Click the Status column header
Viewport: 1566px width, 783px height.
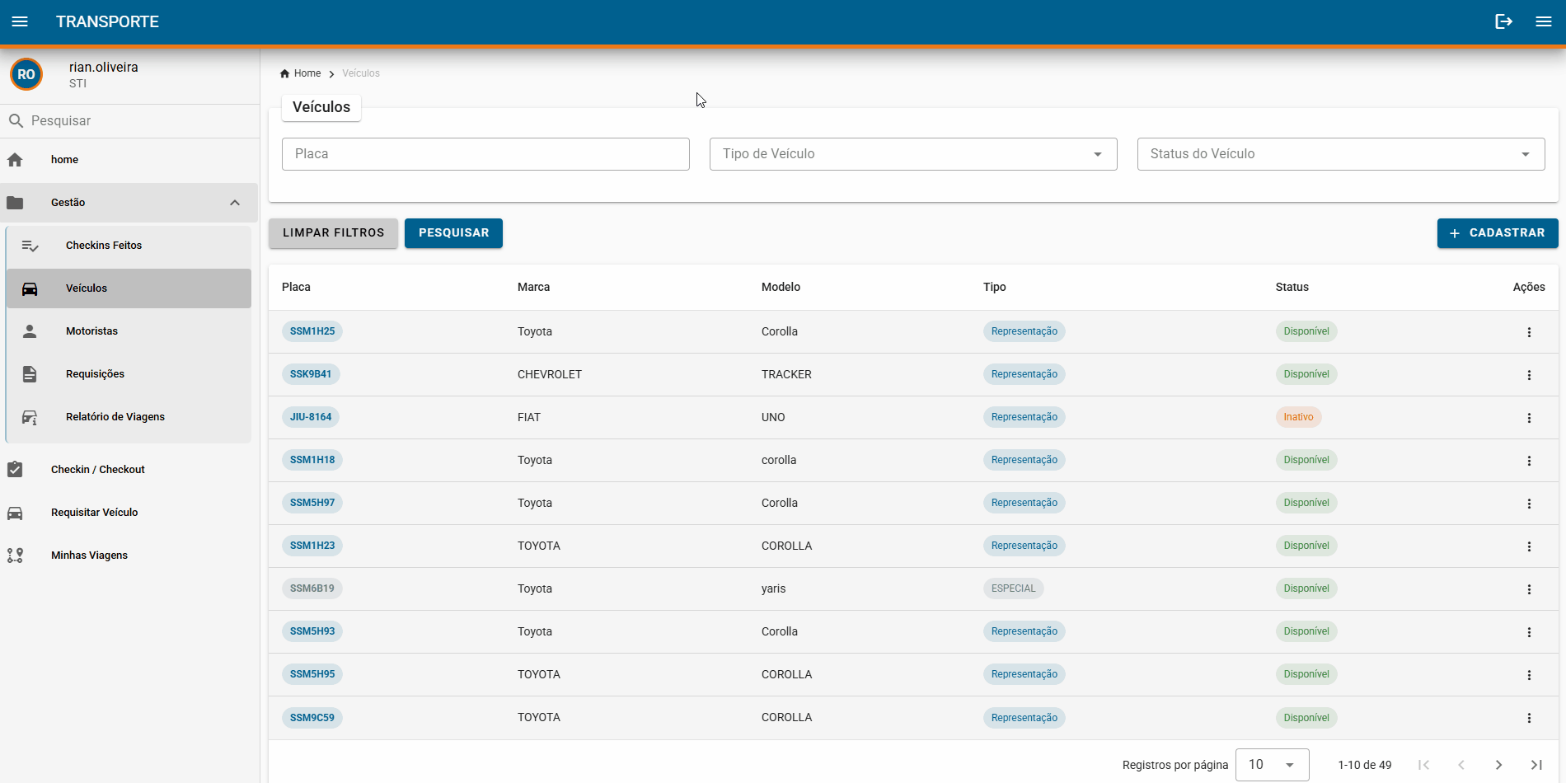tap(1292, 287)
